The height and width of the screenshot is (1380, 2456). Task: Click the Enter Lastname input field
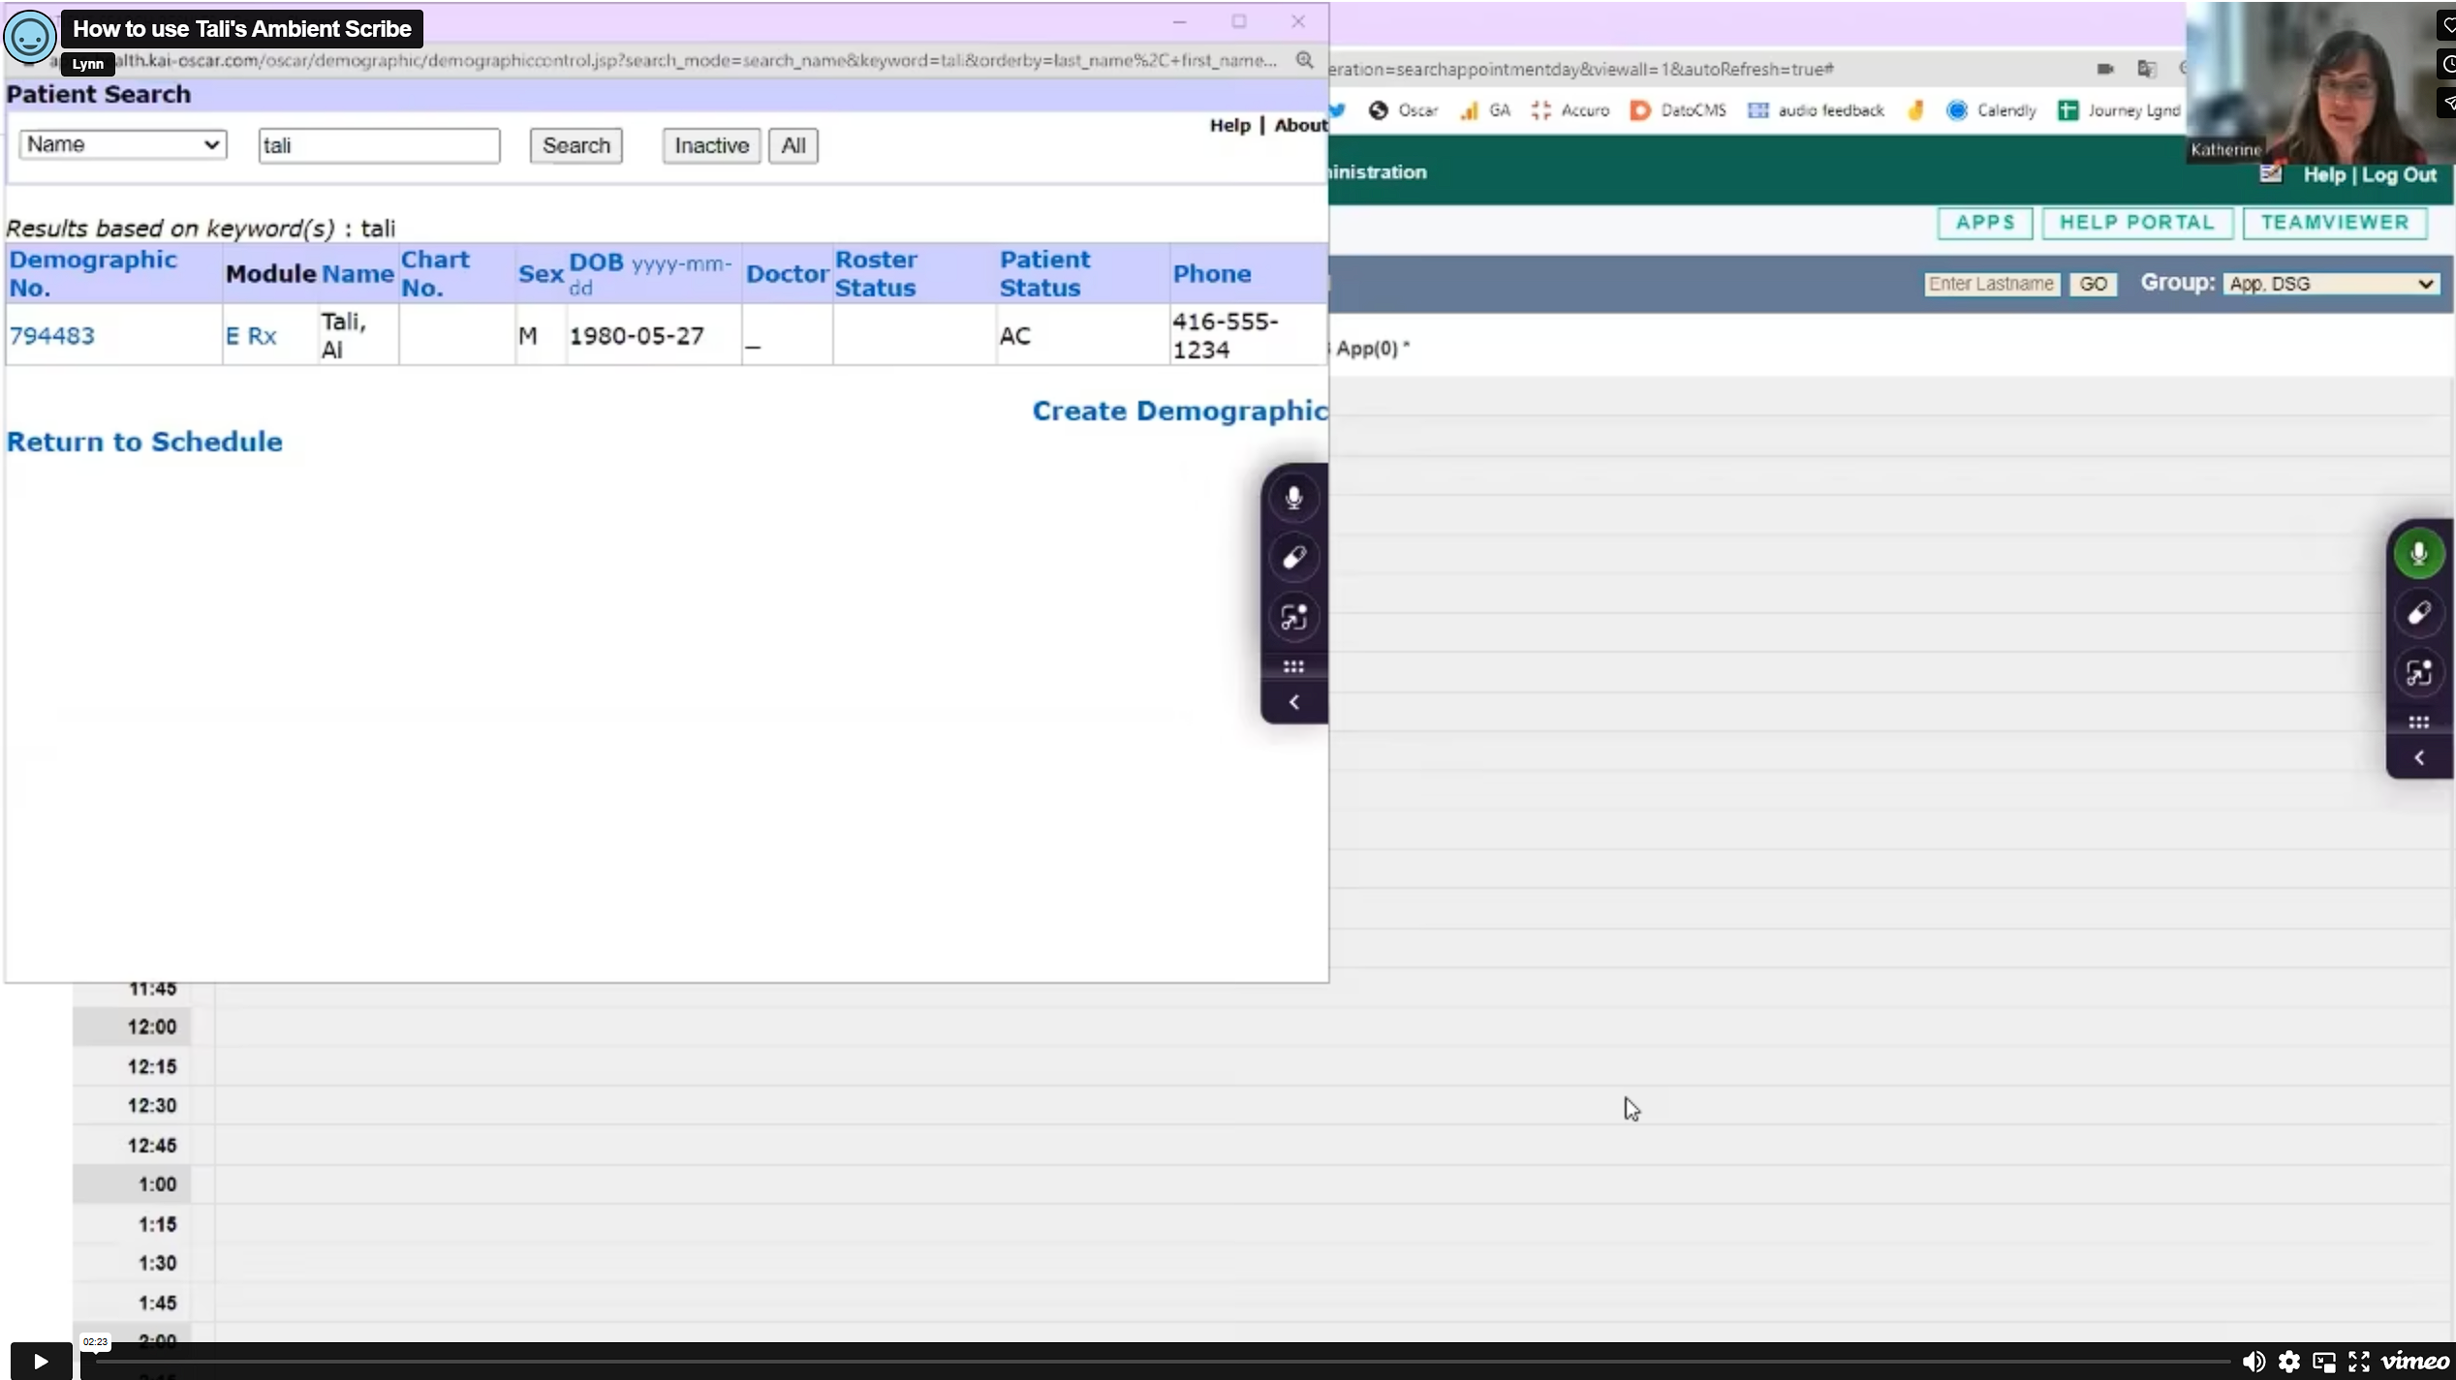pyautogui.click(x=1991, y=284)
